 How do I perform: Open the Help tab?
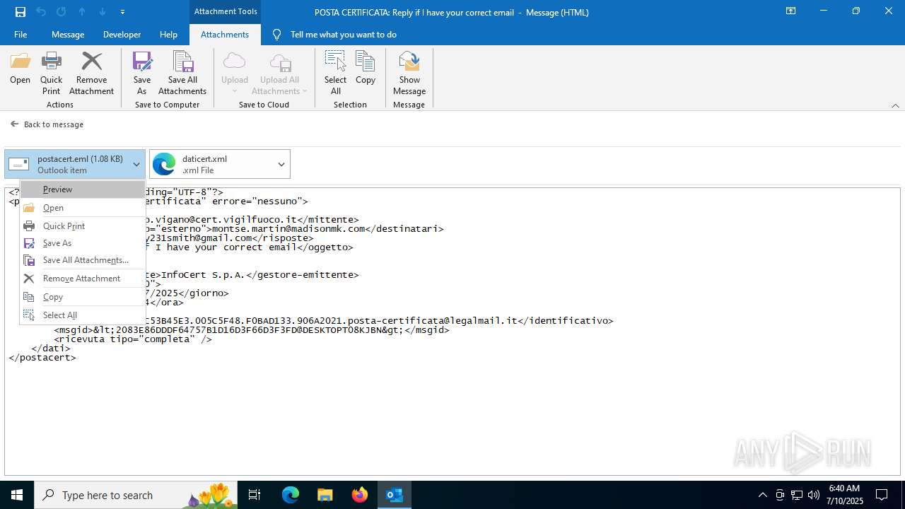pyautogui.click(x=168, y=34)
